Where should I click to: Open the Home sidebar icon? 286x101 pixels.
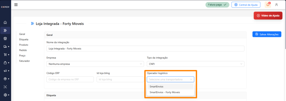click(5, 23)
